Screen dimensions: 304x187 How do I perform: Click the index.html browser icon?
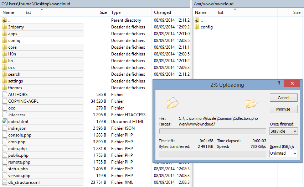pos(4,122)
